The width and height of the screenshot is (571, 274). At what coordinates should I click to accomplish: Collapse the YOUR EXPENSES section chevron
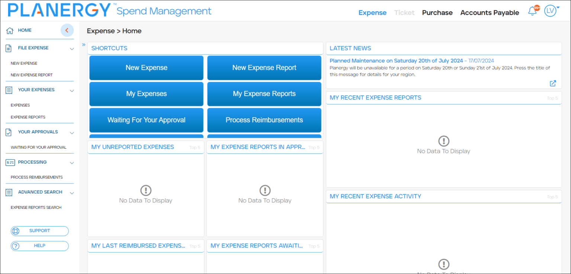[x=71, y=90]
